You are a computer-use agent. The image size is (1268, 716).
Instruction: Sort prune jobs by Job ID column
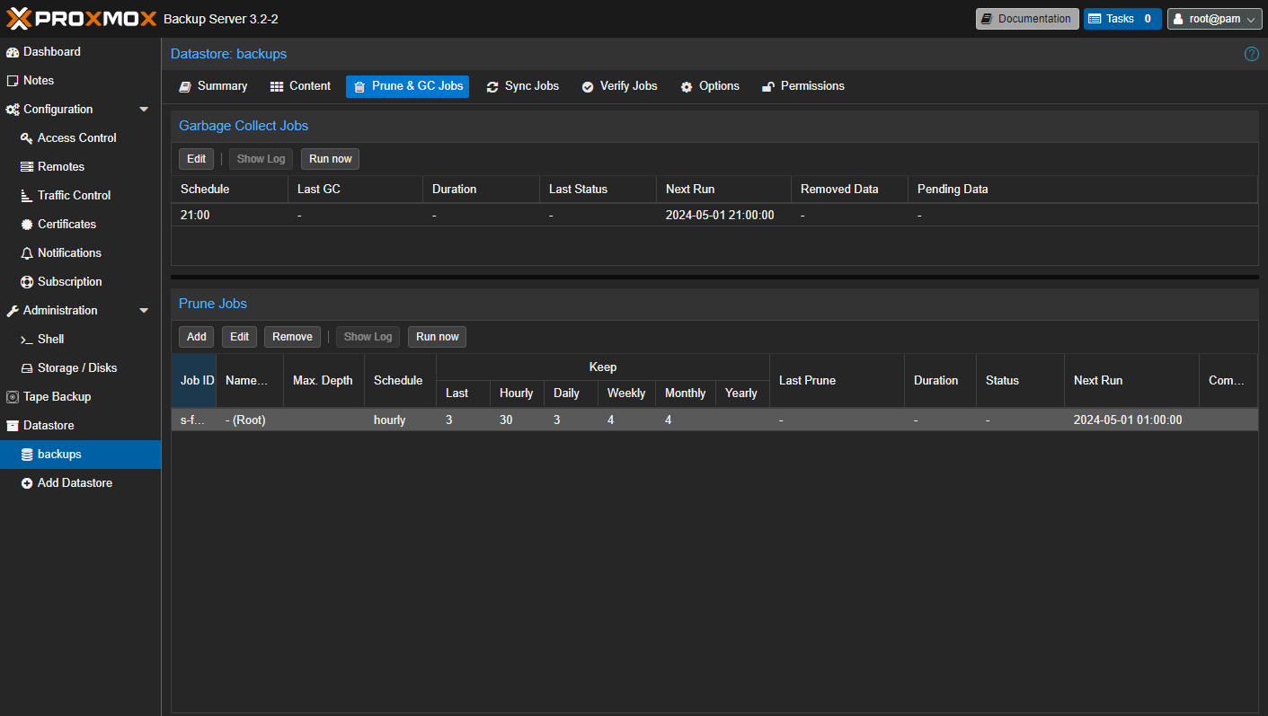(x=194, y=381)
